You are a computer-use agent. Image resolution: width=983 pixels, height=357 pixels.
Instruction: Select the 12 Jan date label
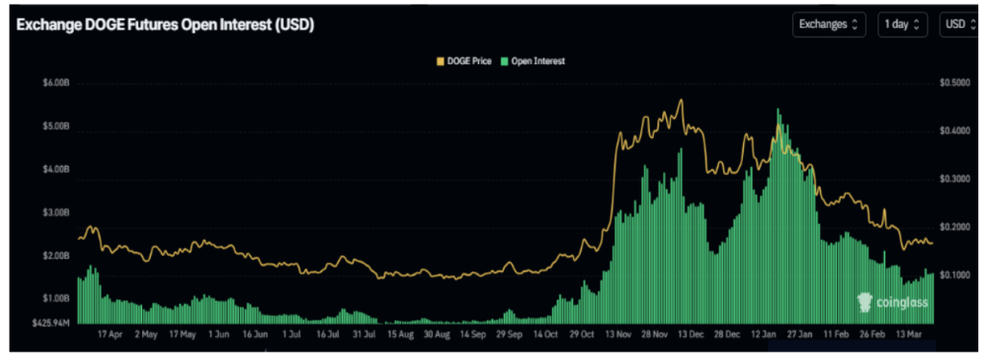(x=764, y=335)
